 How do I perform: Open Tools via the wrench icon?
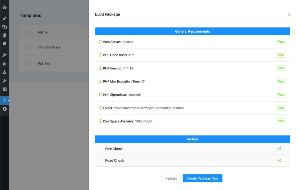(4, 81)
